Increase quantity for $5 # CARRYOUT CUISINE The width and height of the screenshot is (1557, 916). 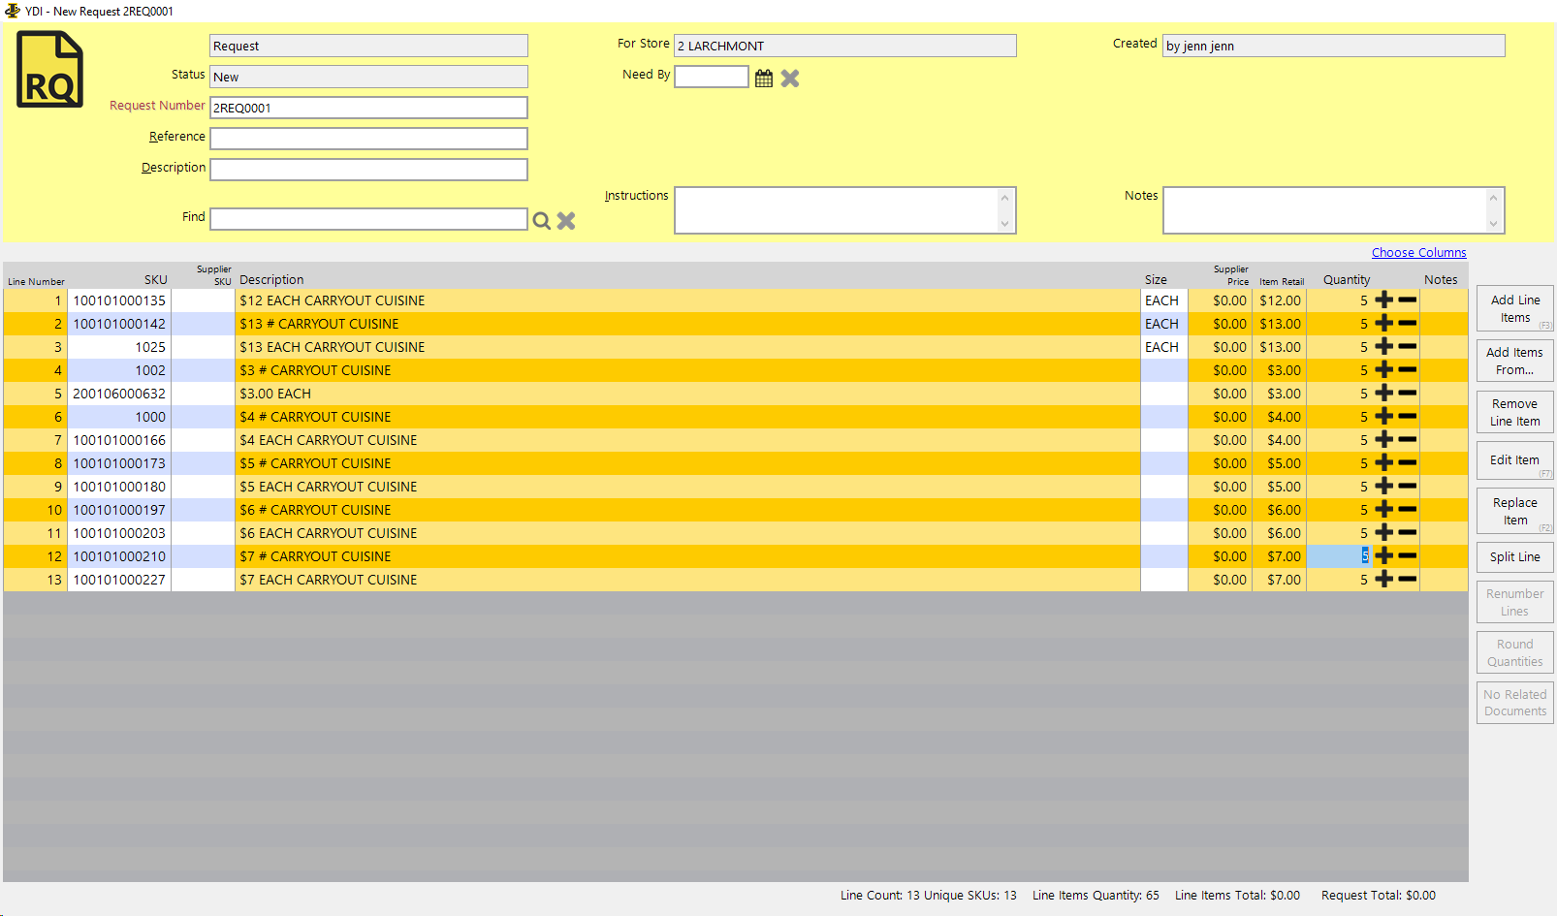[1384, 463]
